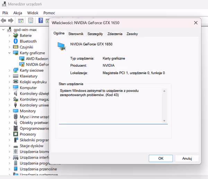Select the Bluetooth device category icon
The width and height of the screenshot is (208, 179).
[16, 41]
